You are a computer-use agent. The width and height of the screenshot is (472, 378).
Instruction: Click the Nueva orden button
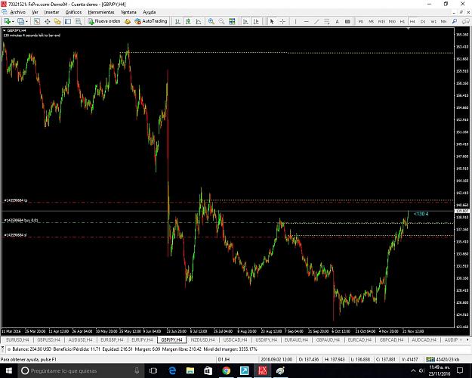pyautogui.click(x=104, y=21)
